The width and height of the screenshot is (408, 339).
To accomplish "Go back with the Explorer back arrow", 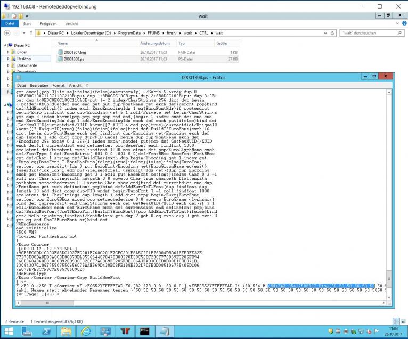I will pos(7,33).
